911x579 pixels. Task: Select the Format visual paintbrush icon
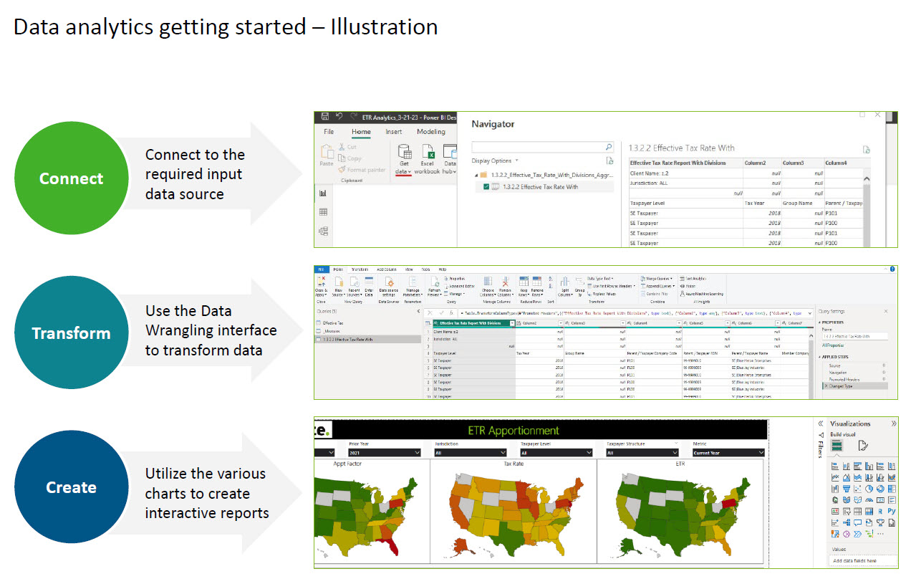[863, 446]
